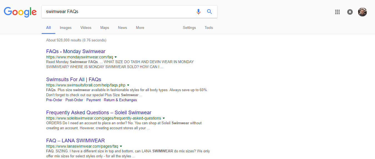The height and width of the screenshot is (159, 375).
Task: Expand options arrow beside swimsuitsforall.com URL
Action: 128,85
